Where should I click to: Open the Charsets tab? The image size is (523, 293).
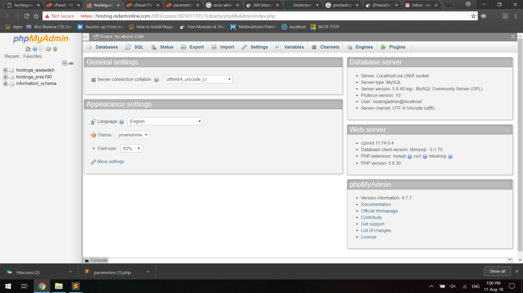point(325,47)
